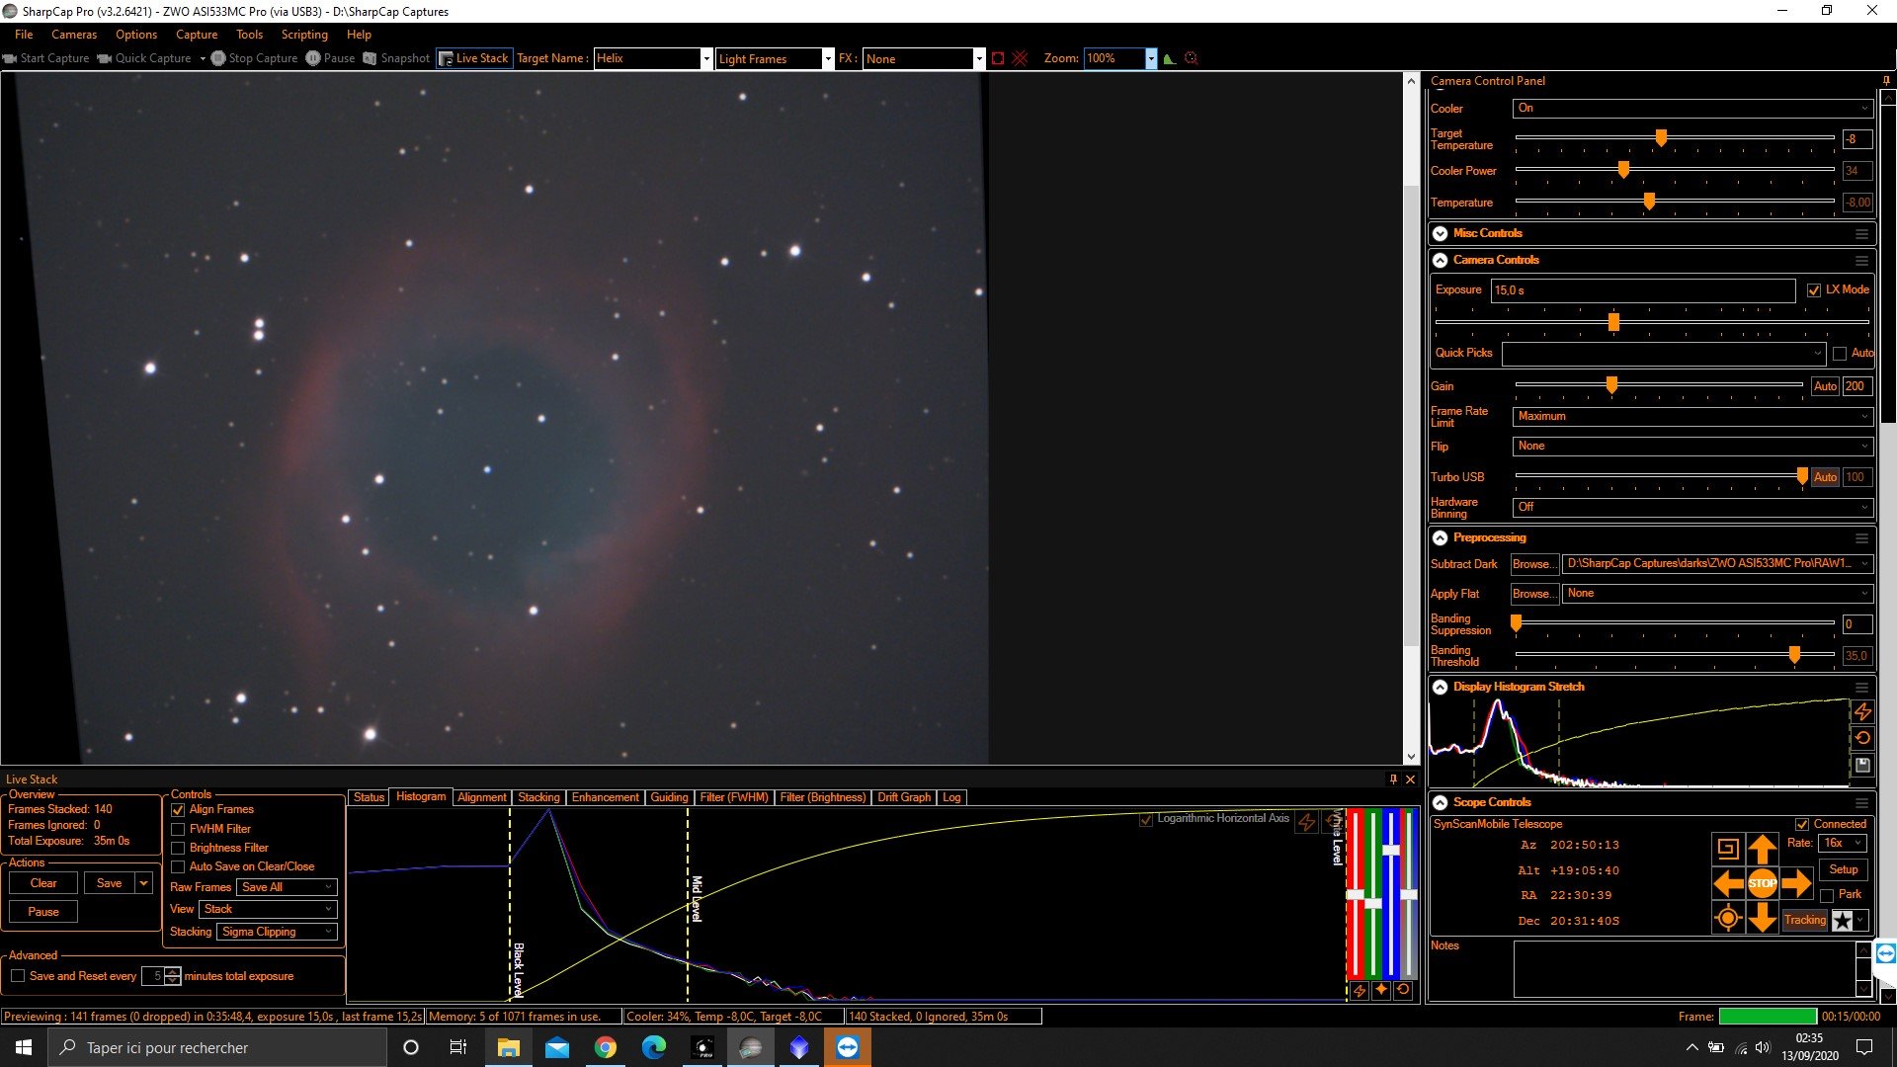Click the Gain slider handle
The height and width of the screenshot is (1067, 1897).
[x=1611, y=385]
